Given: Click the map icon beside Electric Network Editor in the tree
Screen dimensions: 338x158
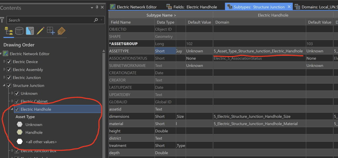Looking at the screenshot, I should (x=6, y=54).
